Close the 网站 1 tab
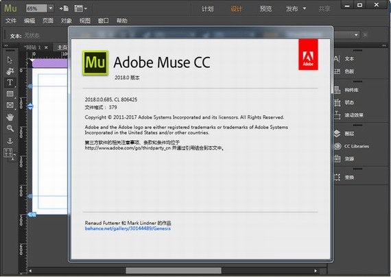The height and width of the screenshot is (277, 391). click(46, 47)
